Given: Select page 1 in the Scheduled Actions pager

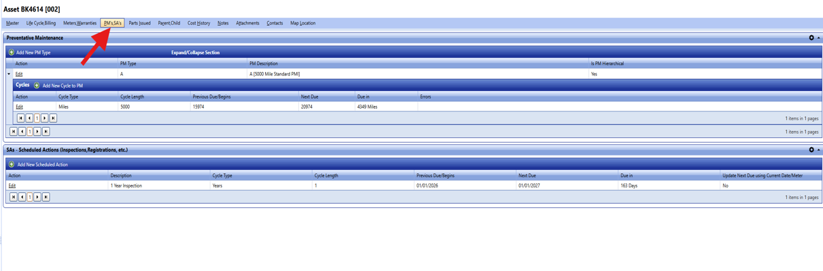Looking at the screenshot, I should 30,197.
